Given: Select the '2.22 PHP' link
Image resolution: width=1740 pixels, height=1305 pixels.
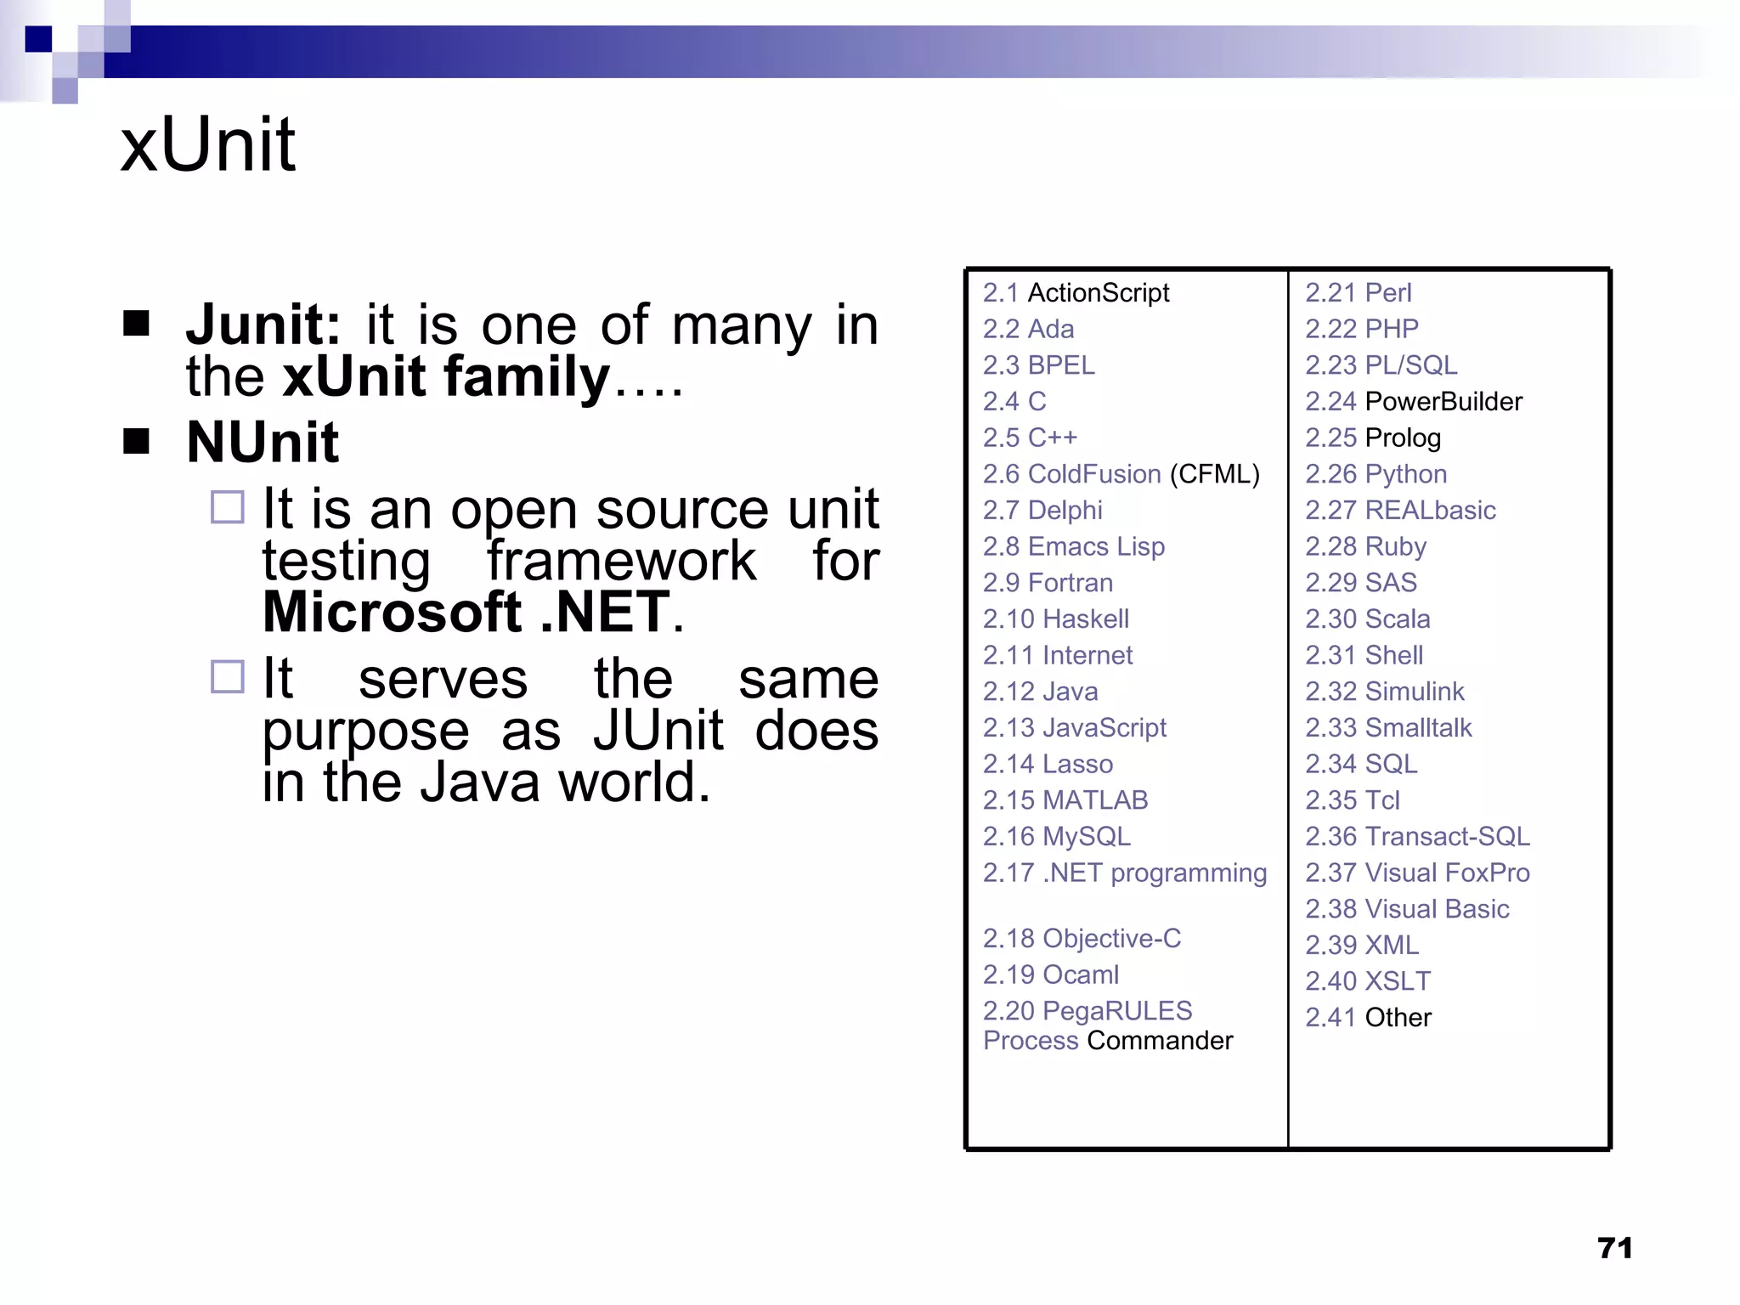Looking at the screenshot, I should pyautogui.click(x=1362, y=329).
